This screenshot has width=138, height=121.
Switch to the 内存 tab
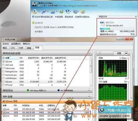tap(22, 48)
